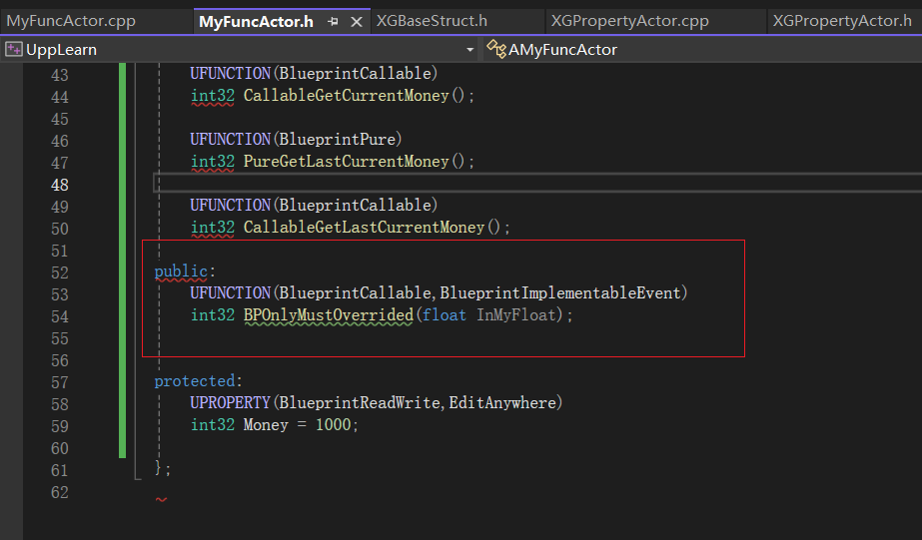922x540 pixels.
Task: Click the InMyFloat parameter name
Action: pos(516,315)
